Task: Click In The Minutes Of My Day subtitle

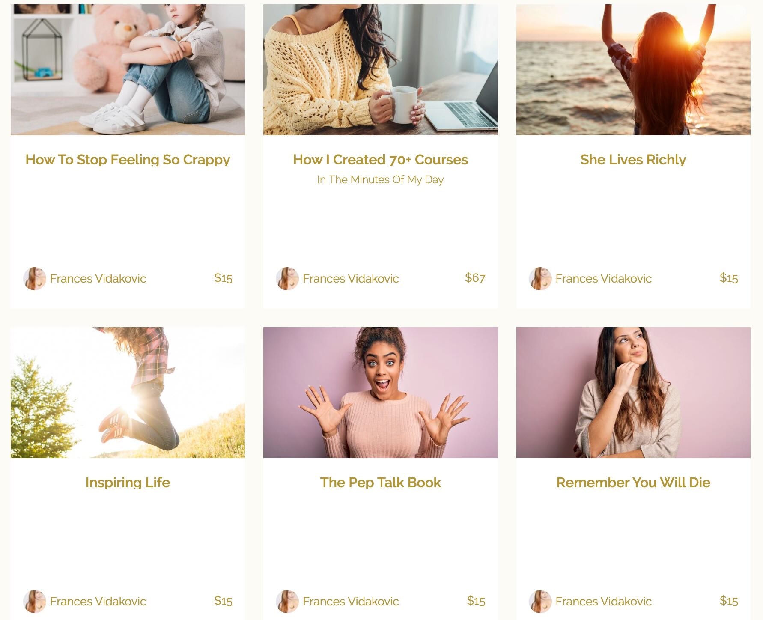Action: 381,180
